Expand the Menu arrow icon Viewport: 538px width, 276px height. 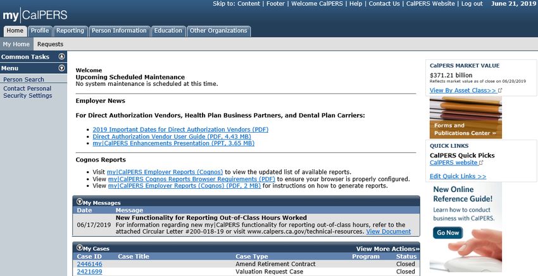tap(62, 68)
